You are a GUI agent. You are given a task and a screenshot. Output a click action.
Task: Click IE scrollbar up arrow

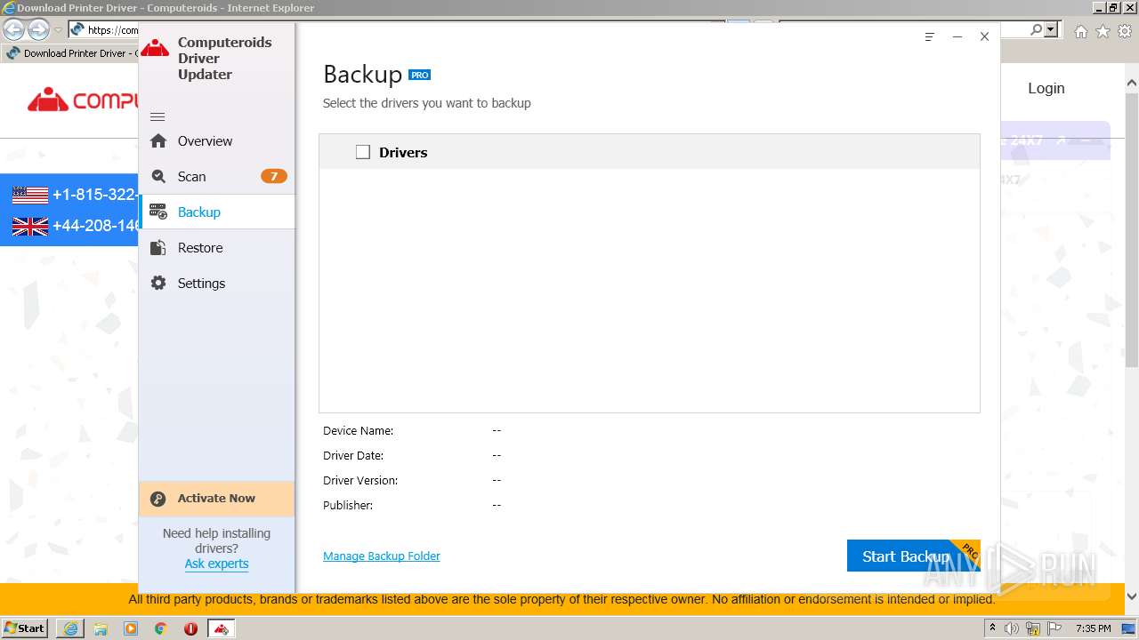[1132, 84]
